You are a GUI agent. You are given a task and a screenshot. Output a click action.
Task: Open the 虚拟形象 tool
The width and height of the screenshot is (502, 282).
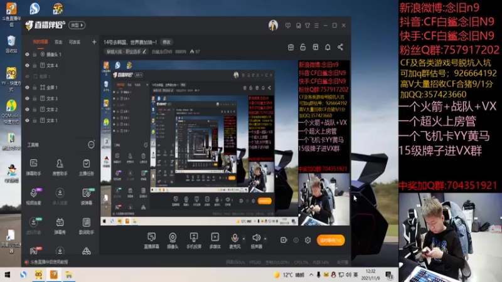[34, 226]
